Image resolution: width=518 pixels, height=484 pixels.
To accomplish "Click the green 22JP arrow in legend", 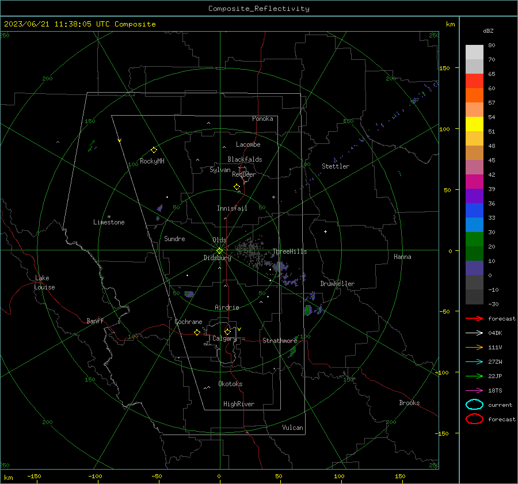I will pos(474,376).
